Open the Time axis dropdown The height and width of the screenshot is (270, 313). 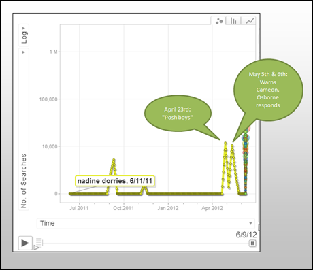point(146,223)
